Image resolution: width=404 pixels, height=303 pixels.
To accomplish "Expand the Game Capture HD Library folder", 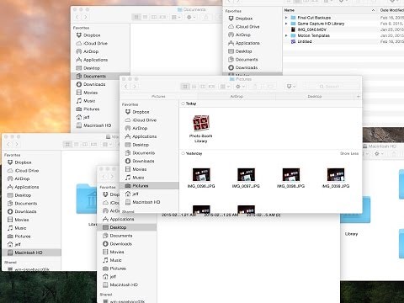I will pos(286,24).
